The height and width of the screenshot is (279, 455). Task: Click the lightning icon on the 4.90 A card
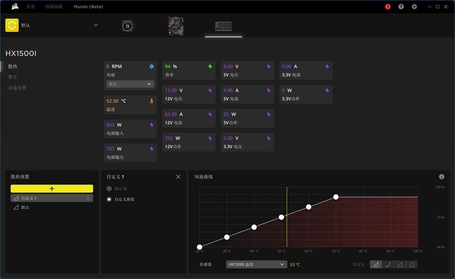click(269, 90)
